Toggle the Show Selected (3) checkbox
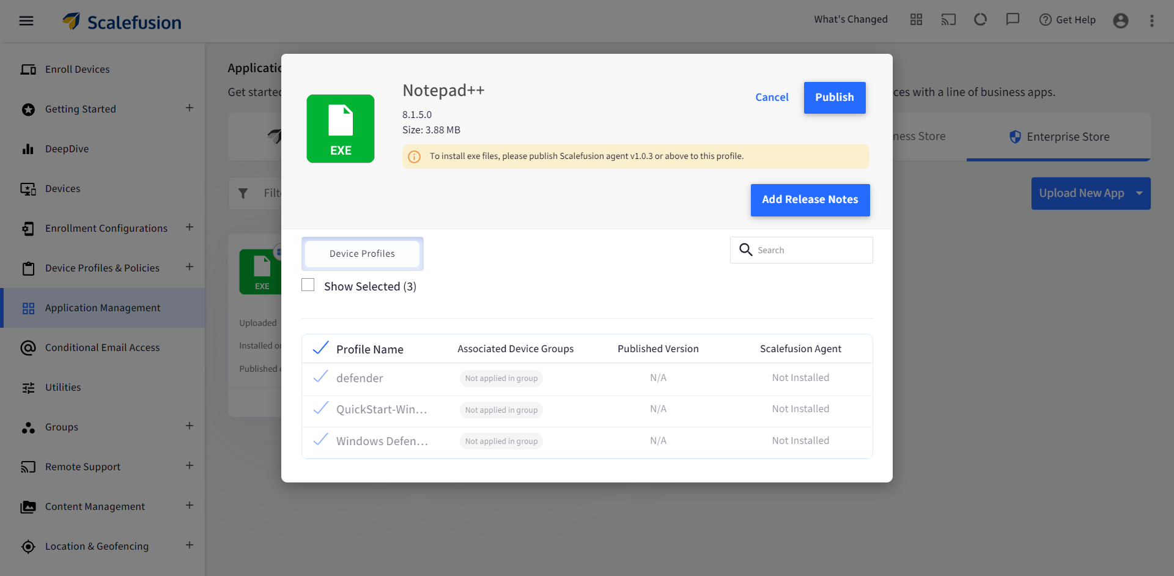The image size is (1174, 576). 308,285
